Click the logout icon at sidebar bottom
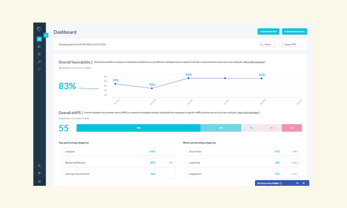This screenshot has height=208, width=347. click(x=39, y=181)
